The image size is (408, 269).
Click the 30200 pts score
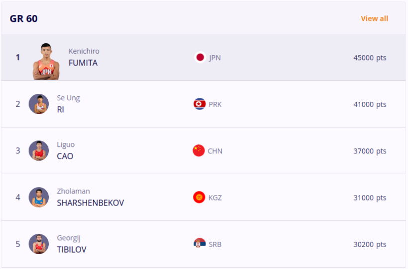(370, 244)
